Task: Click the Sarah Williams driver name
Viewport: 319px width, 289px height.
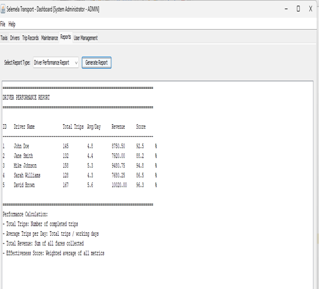Action: (27, 175)
